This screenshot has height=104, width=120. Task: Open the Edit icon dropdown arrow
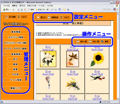coord(62,10)
